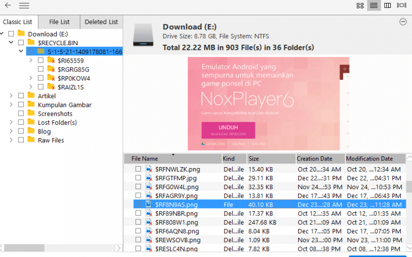Screen dimensions: 412x257
Task: Click the $RP0KOW4 deleted folder icon
Action: pos(51,78)
